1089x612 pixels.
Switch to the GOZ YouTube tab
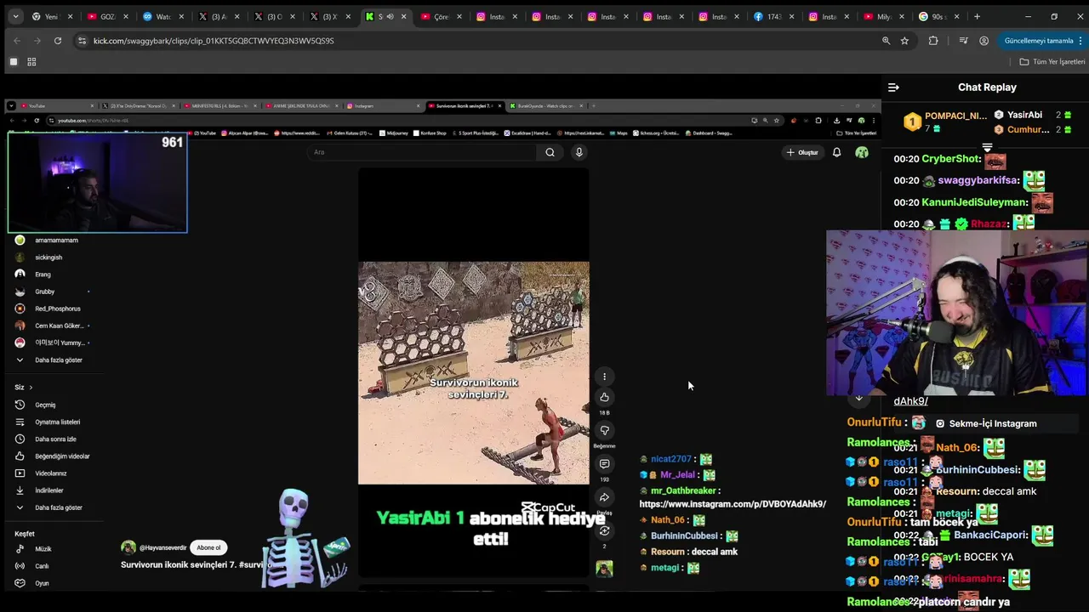pyautogui.click(x=105, y=16)
